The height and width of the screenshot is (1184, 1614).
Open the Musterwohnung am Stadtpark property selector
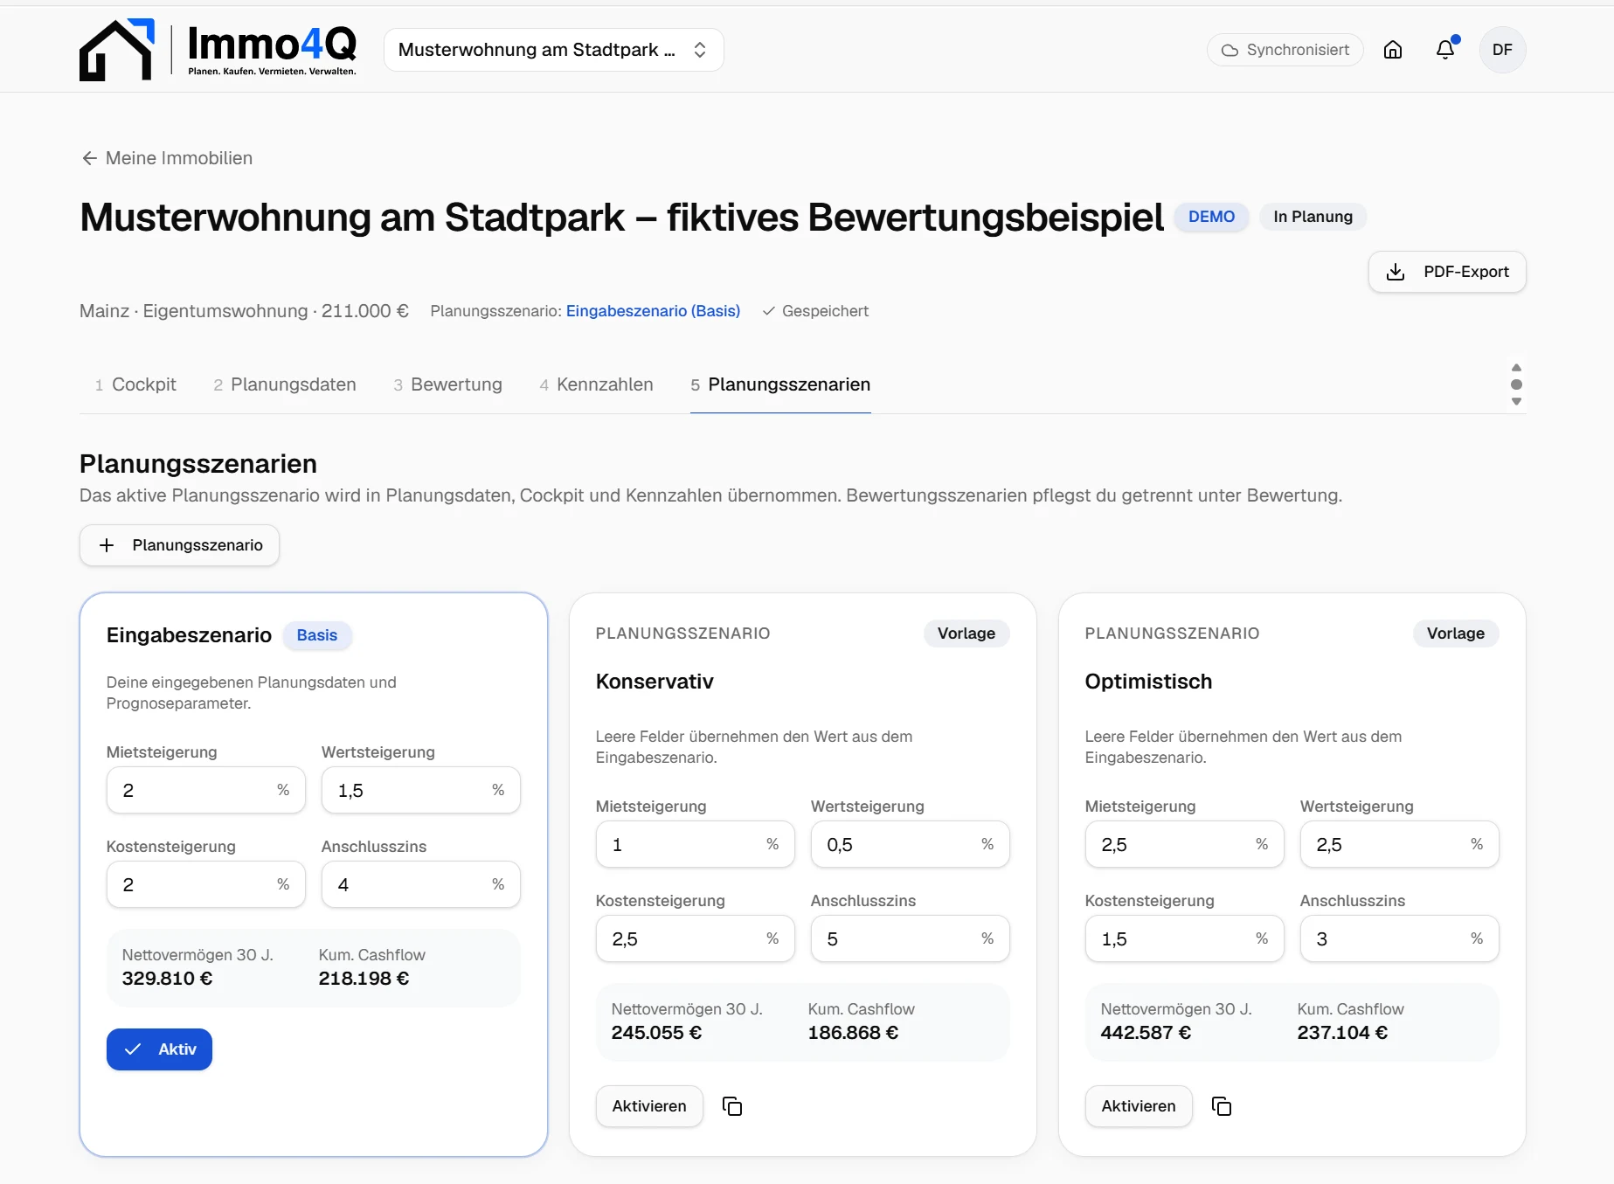click(553, 50)
